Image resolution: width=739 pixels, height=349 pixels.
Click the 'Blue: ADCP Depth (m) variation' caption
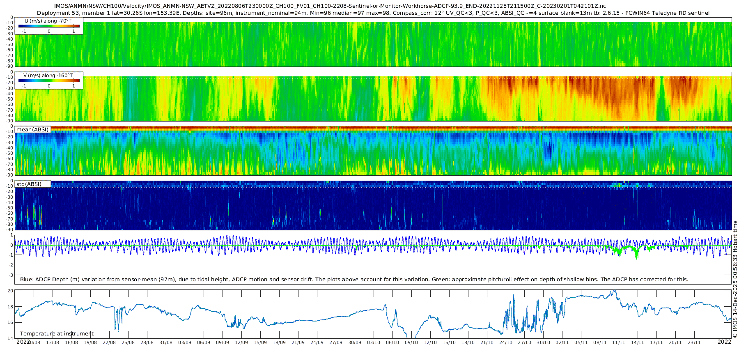(354, 279)
